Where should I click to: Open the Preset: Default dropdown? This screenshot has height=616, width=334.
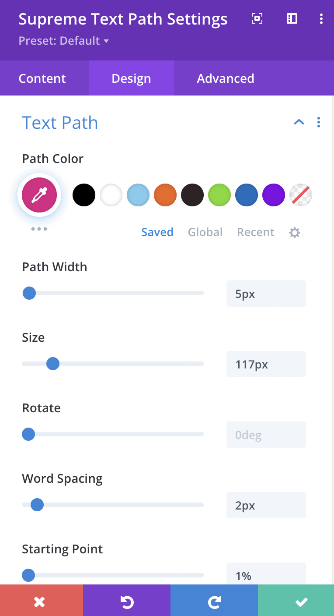[x=64, y=41]
